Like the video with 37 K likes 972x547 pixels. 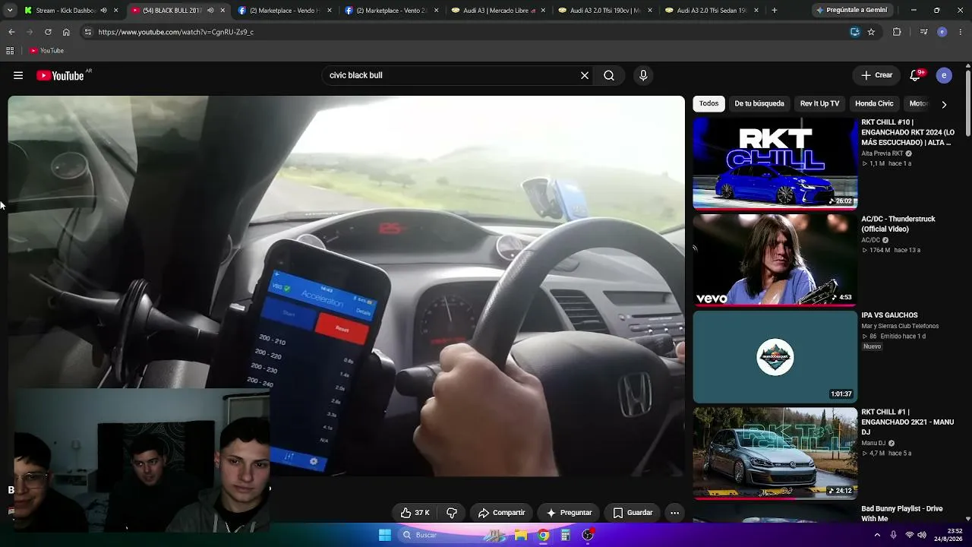[x=415, y=513]
